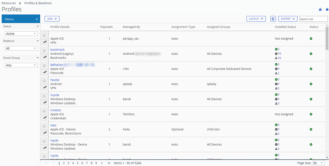Go to page 2
The image size is (329, 166).
64,163
